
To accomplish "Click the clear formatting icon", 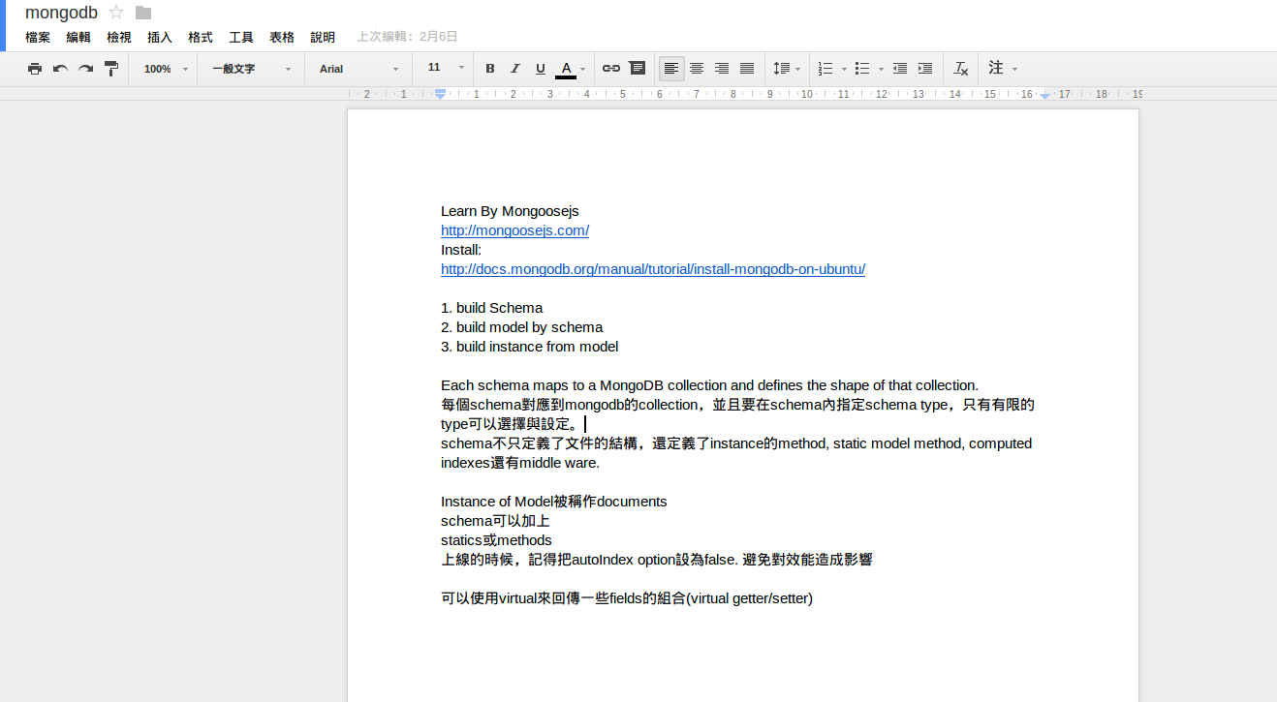I will [960, 69].
